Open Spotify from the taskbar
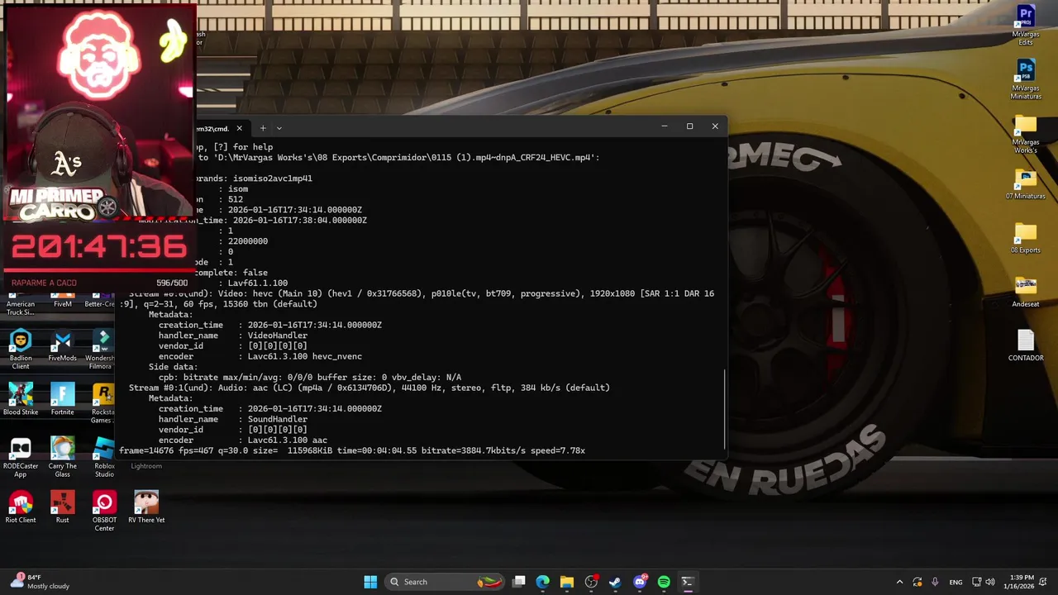 [664, 582]
